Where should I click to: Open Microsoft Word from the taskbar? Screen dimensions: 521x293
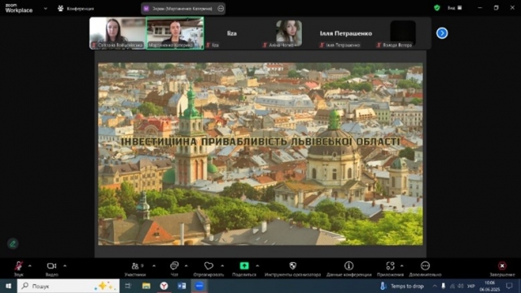182,286
